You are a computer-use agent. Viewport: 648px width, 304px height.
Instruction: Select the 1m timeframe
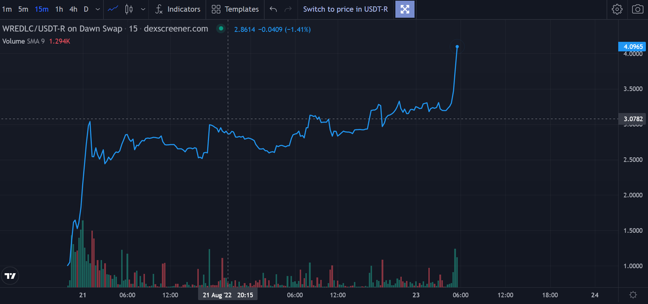pyautogui.click(x=7, y=9)
